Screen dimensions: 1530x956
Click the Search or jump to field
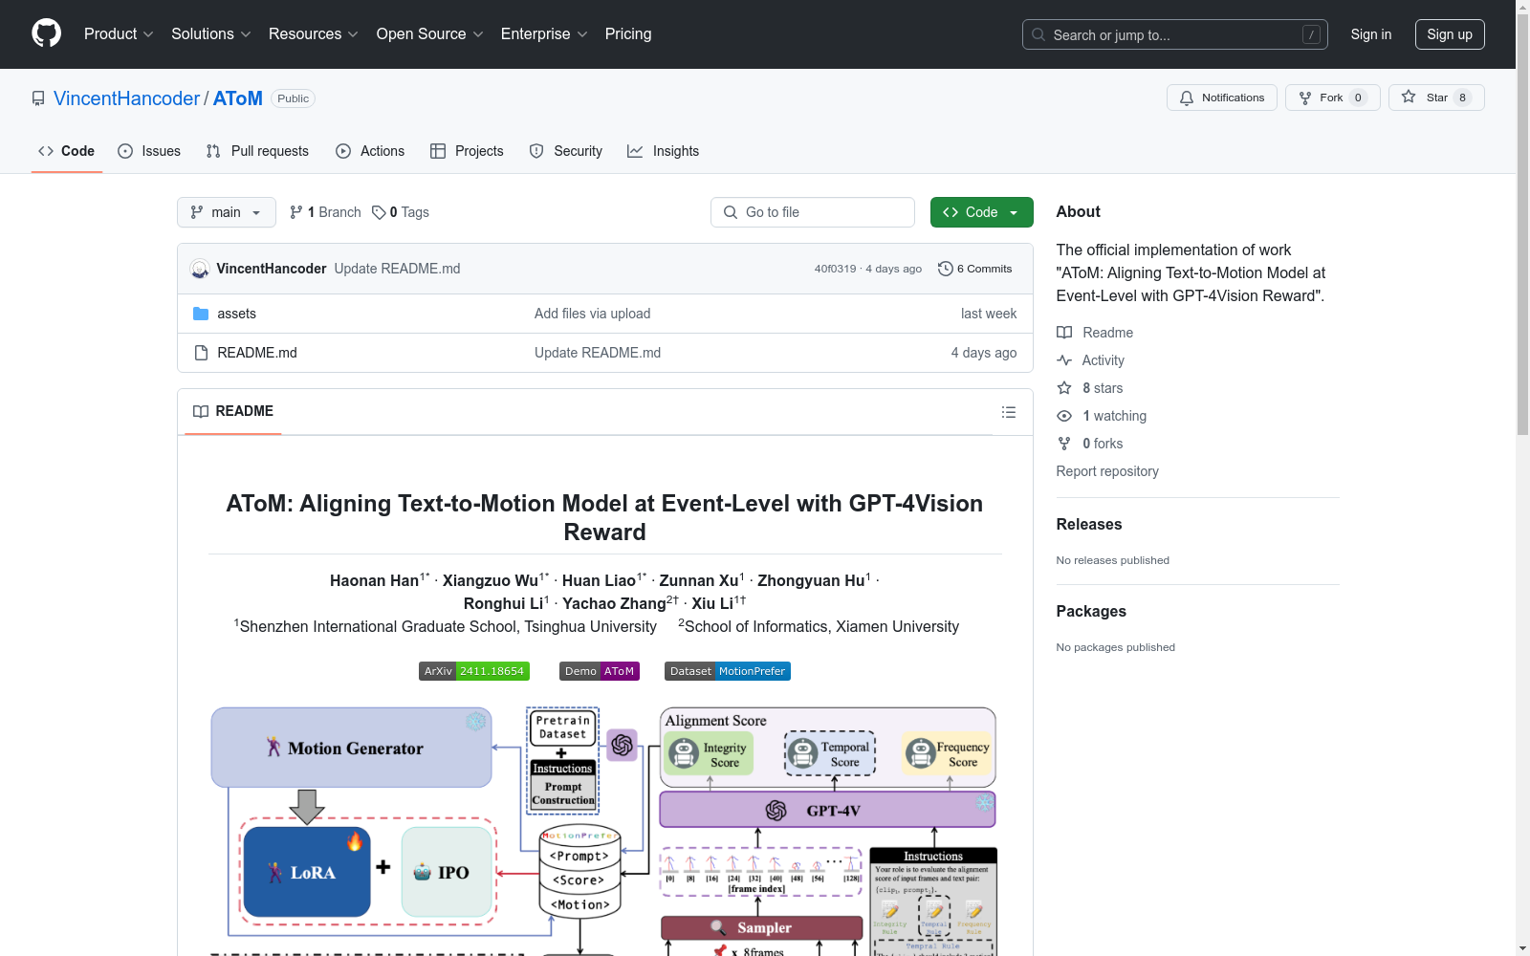[1175, 34]
